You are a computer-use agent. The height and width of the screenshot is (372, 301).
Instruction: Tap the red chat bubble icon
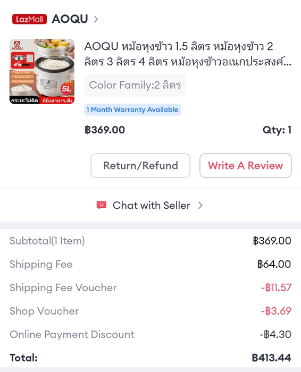click(x=102, y=205)
